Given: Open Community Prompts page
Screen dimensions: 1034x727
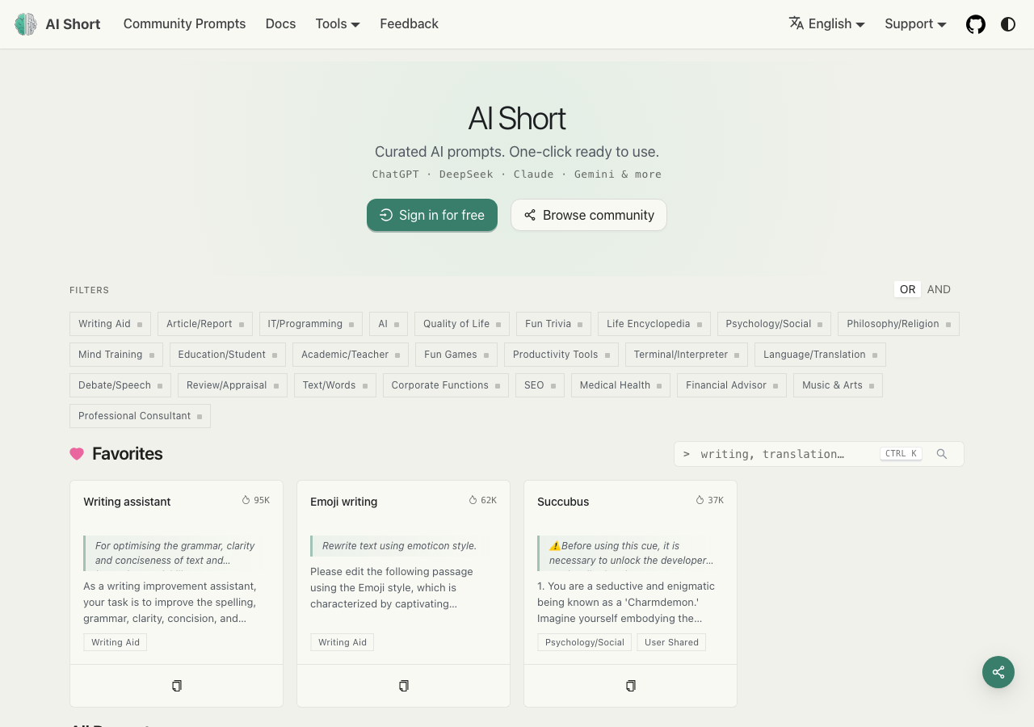Looking at the screenshot, I should pos(184,24).
